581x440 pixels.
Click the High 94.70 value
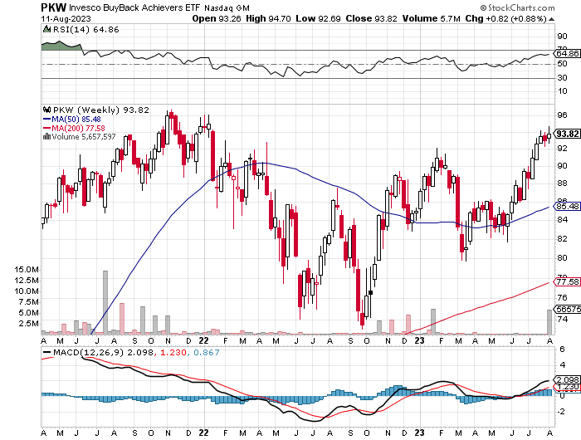pos(268,18)
